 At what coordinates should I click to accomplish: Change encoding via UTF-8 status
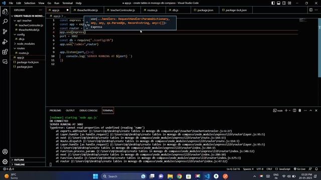click(x=260, y=169)
